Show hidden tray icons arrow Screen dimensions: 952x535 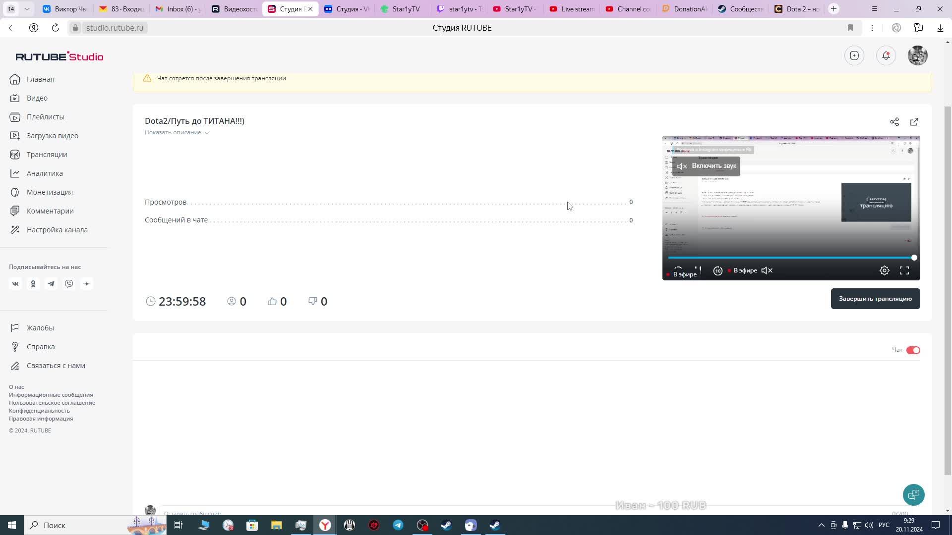821,525
